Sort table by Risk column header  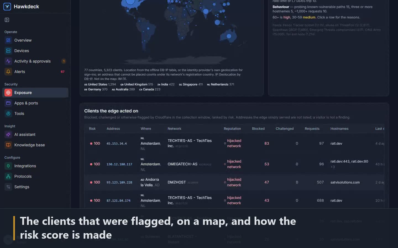(92, 129)
